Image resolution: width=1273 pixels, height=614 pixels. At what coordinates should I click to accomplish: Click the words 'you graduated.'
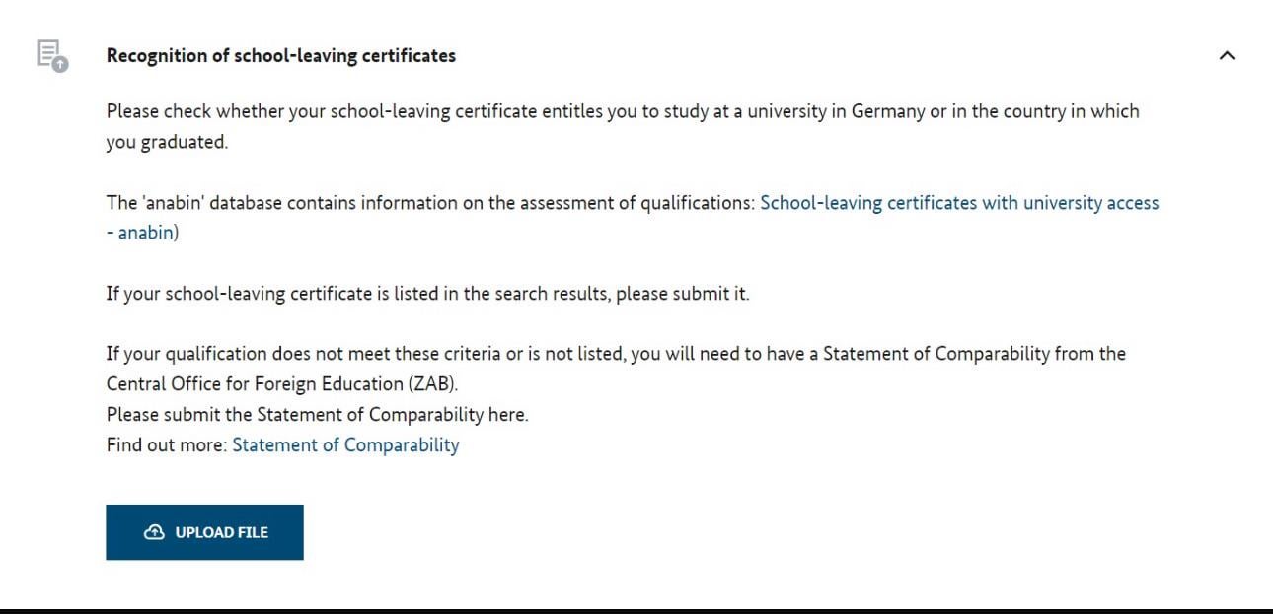[167, 142]
